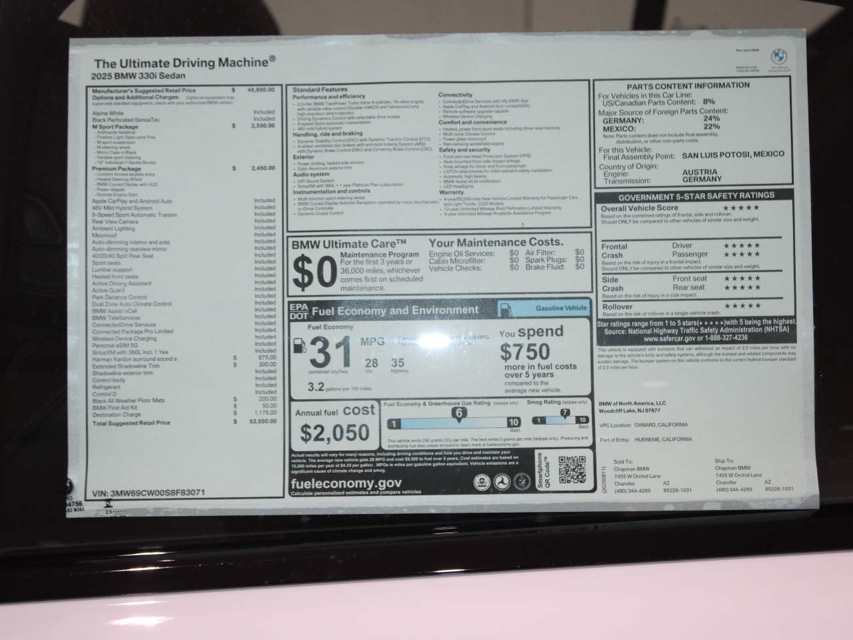The height and width of the screenshot is (640, 853).
Task: Click Total Suggested Retail Price label
Action: (131, 423)
